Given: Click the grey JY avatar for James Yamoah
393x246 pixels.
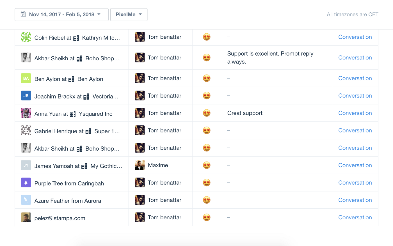Looking at the screenshot, I should [x=26, y=165].
